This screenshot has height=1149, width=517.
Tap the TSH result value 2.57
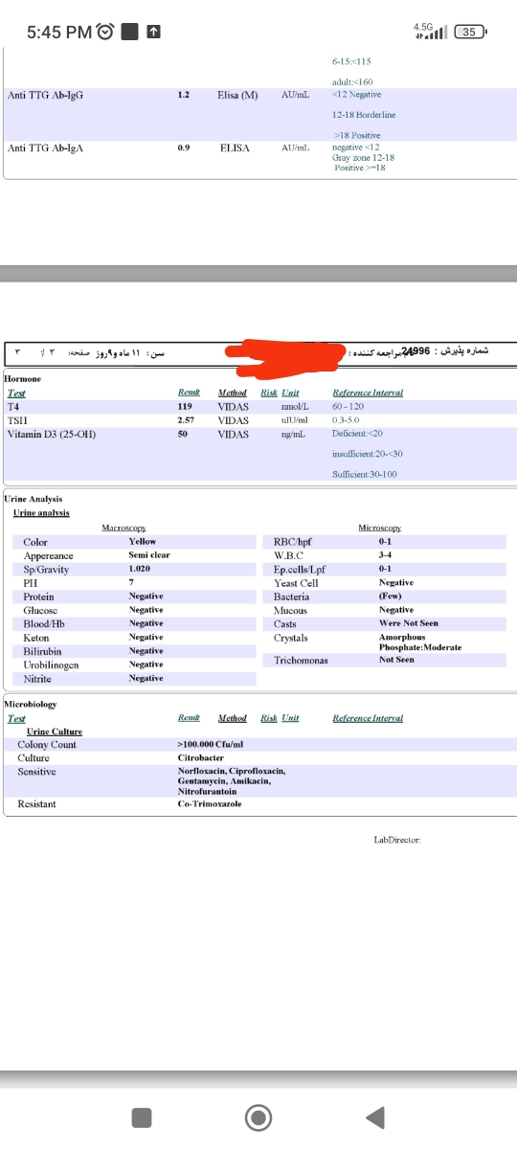pos(186,420)
